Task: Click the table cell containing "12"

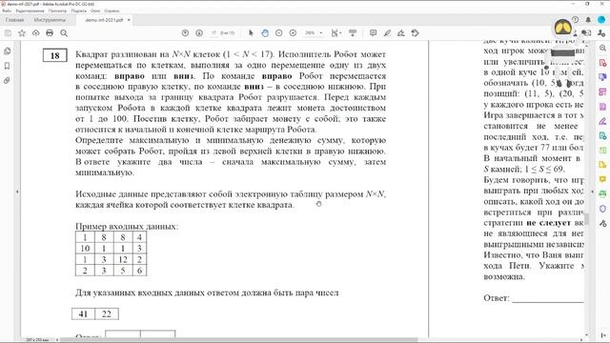Action: click(123, 259)
